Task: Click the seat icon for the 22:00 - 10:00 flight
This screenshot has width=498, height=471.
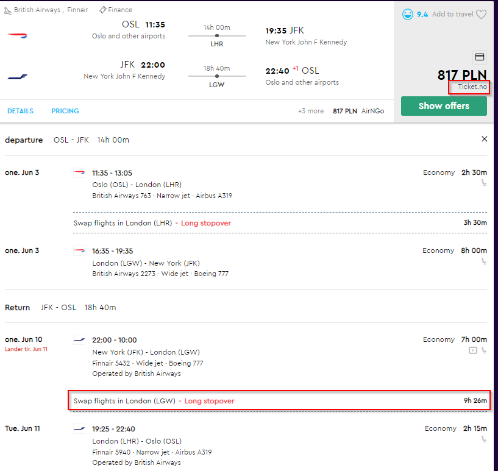Action: (484, 350)
